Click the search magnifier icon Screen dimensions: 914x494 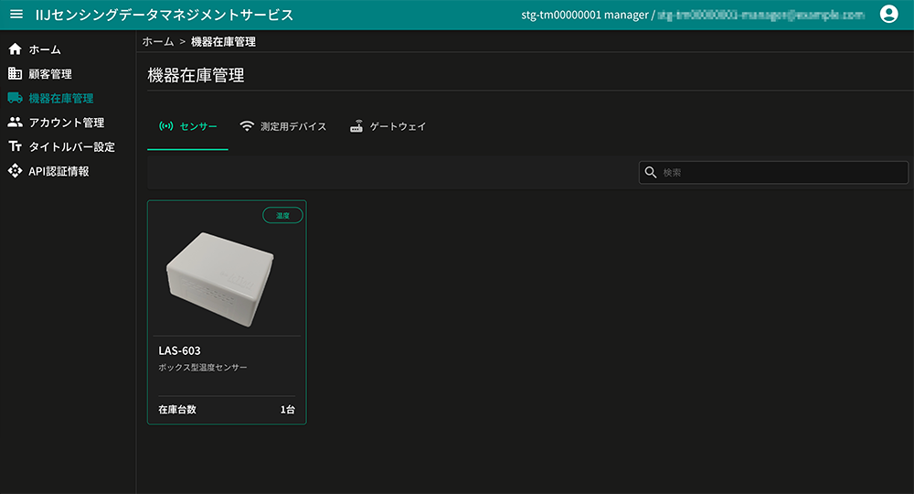(x=651, y=173)
